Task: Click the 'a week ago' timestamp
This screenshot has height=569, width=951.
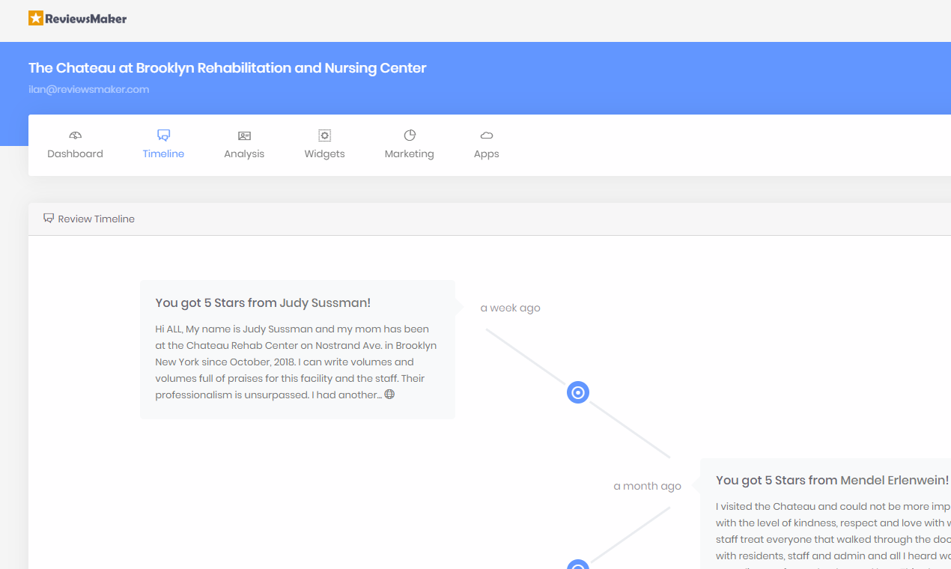Action: [x=511, y=308]
